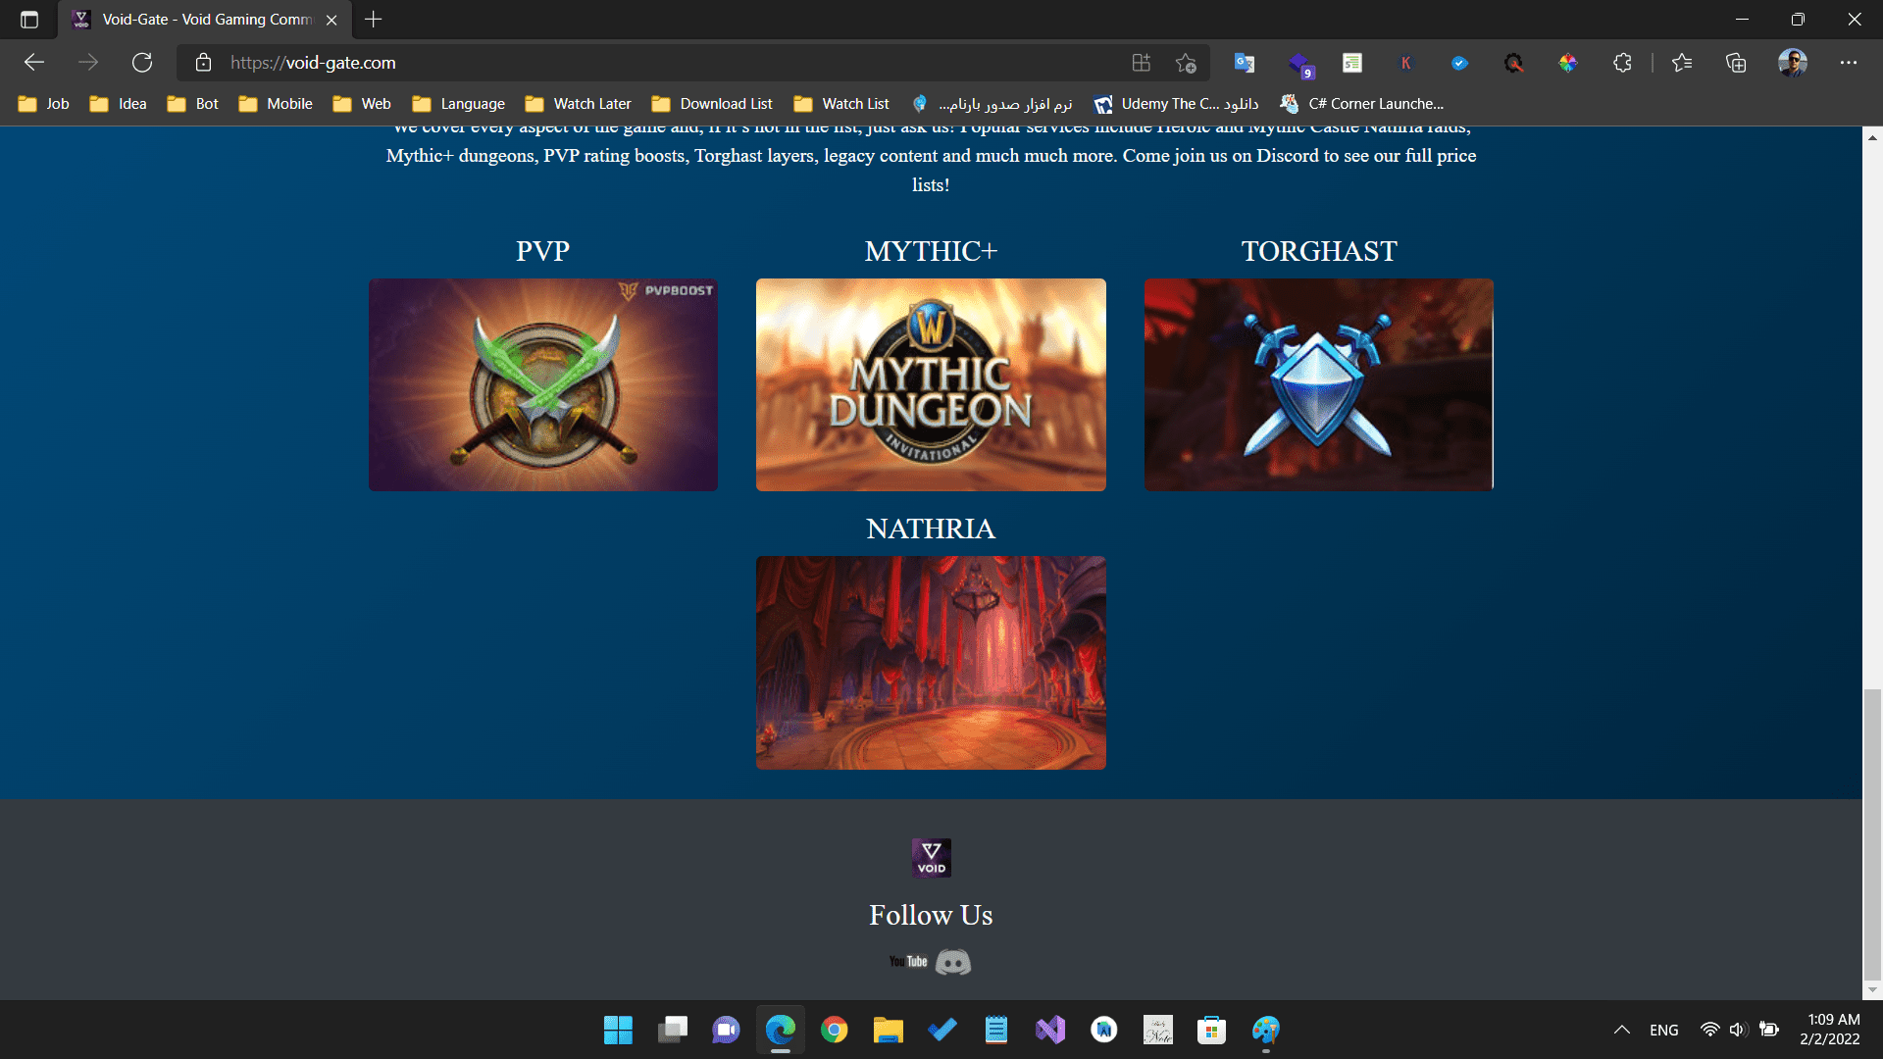Click the MYTHIC+ section label
This screenshot has width=1883, height=1059.
(931, 252)
